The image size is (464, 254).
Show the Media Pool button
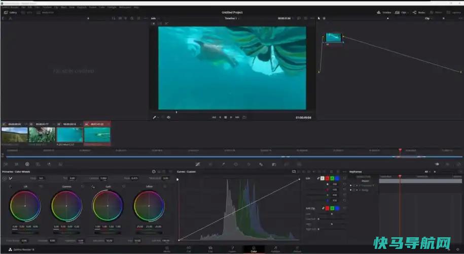click(45, 13)
